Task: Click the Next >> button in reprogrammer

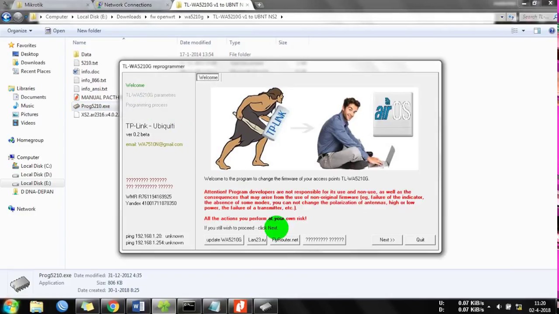Action: (x=387, y=240)
